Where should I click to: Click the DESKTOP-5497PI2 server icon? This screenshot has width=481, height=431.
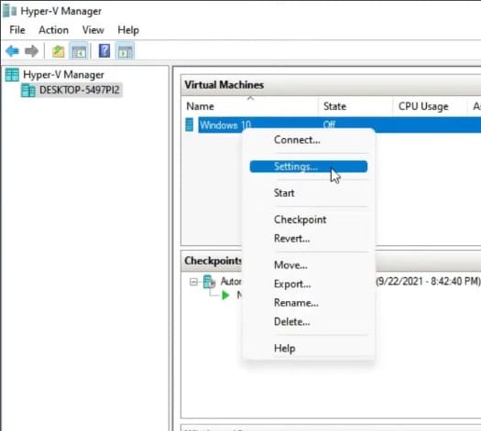click(28, 90)
